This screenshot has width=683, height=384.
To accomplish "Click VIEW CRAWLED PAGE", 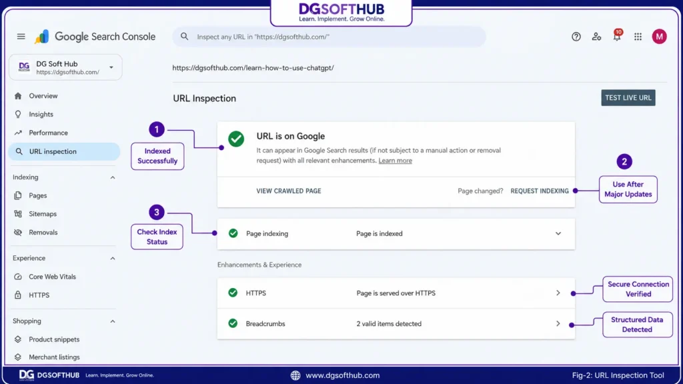I will point(288,191).
